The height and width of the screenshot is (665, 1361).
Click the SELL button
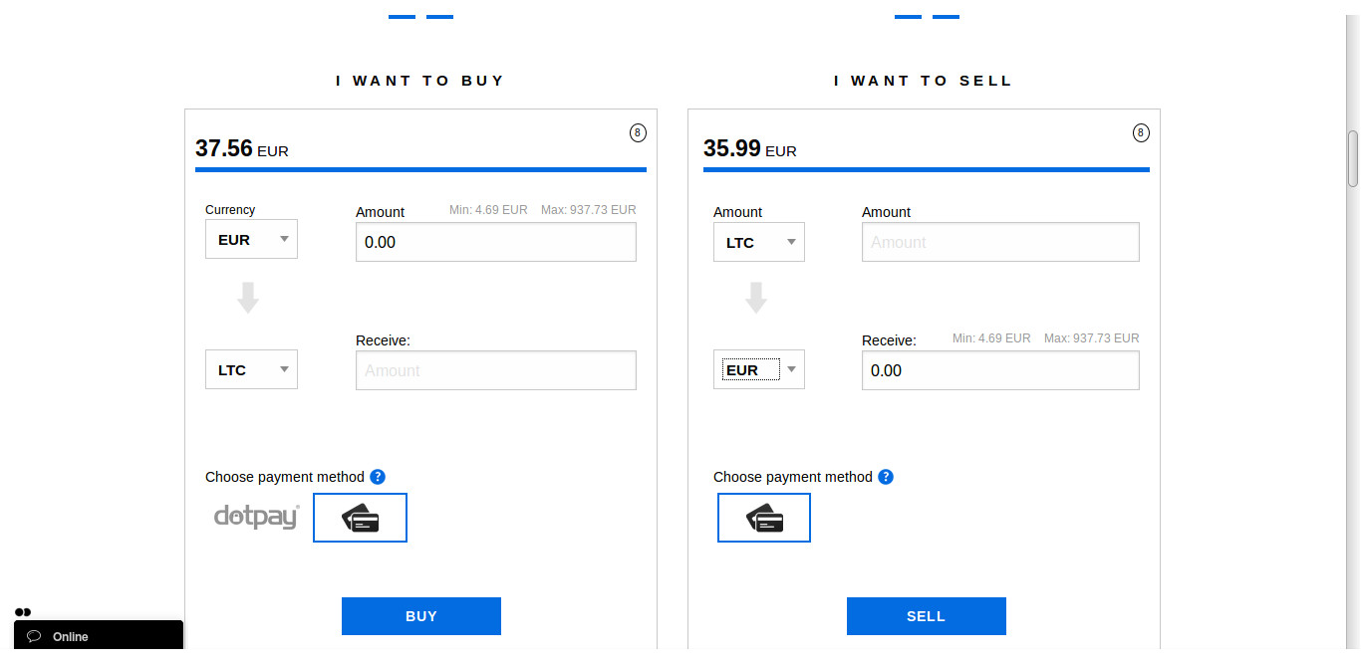coord(927,616)
